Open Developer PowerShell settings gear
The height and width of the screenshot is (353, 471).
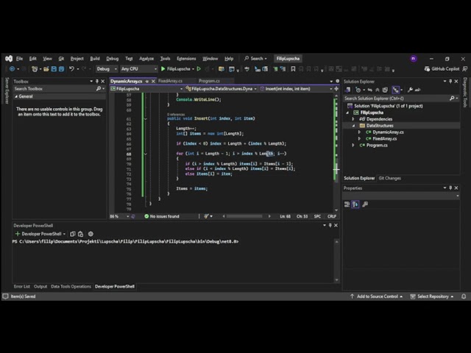(91, 234)
